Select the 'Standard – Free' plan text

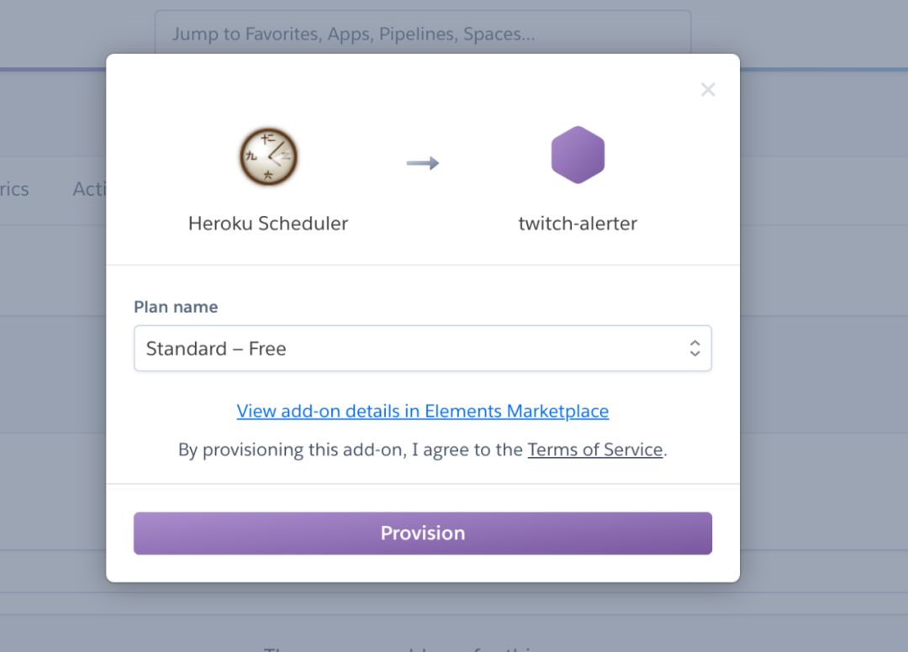tap(216, 349)
